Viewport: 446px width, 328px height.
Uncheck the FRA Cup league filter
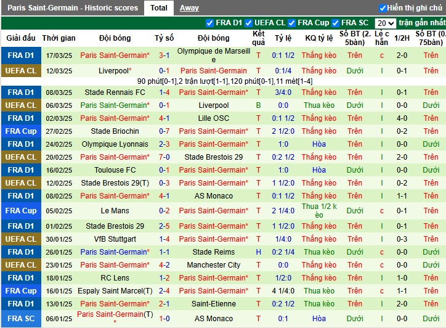click(291, 23)
